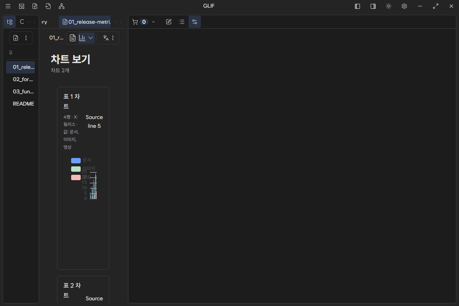Click the 01_r... breadcrumb label

(x=56, y=38)
